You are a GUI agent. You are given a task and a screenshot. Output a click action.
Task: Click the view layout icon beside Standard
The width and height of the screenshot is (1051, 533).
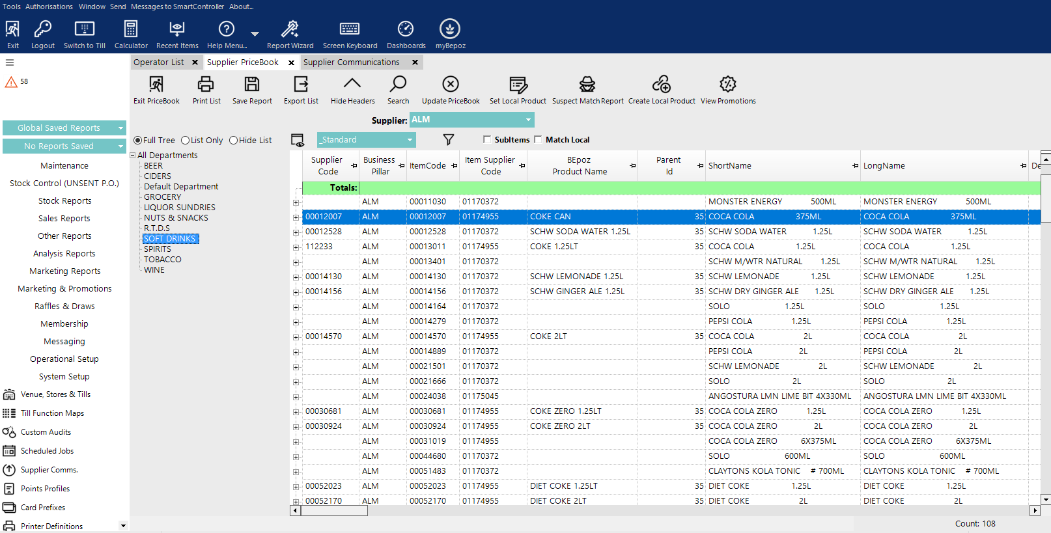coord(298,140)
